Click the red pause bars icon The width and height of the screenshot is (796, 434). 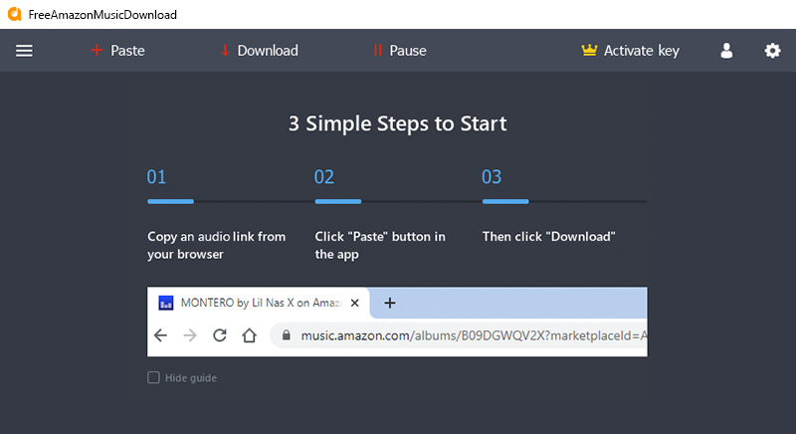tap(377, 51)
